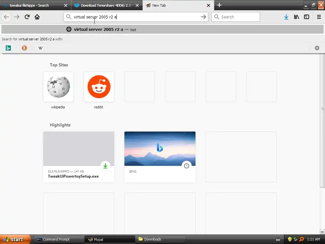Open the hamburger application menu
The image size is (325, 244).
(x=319, y=17)
